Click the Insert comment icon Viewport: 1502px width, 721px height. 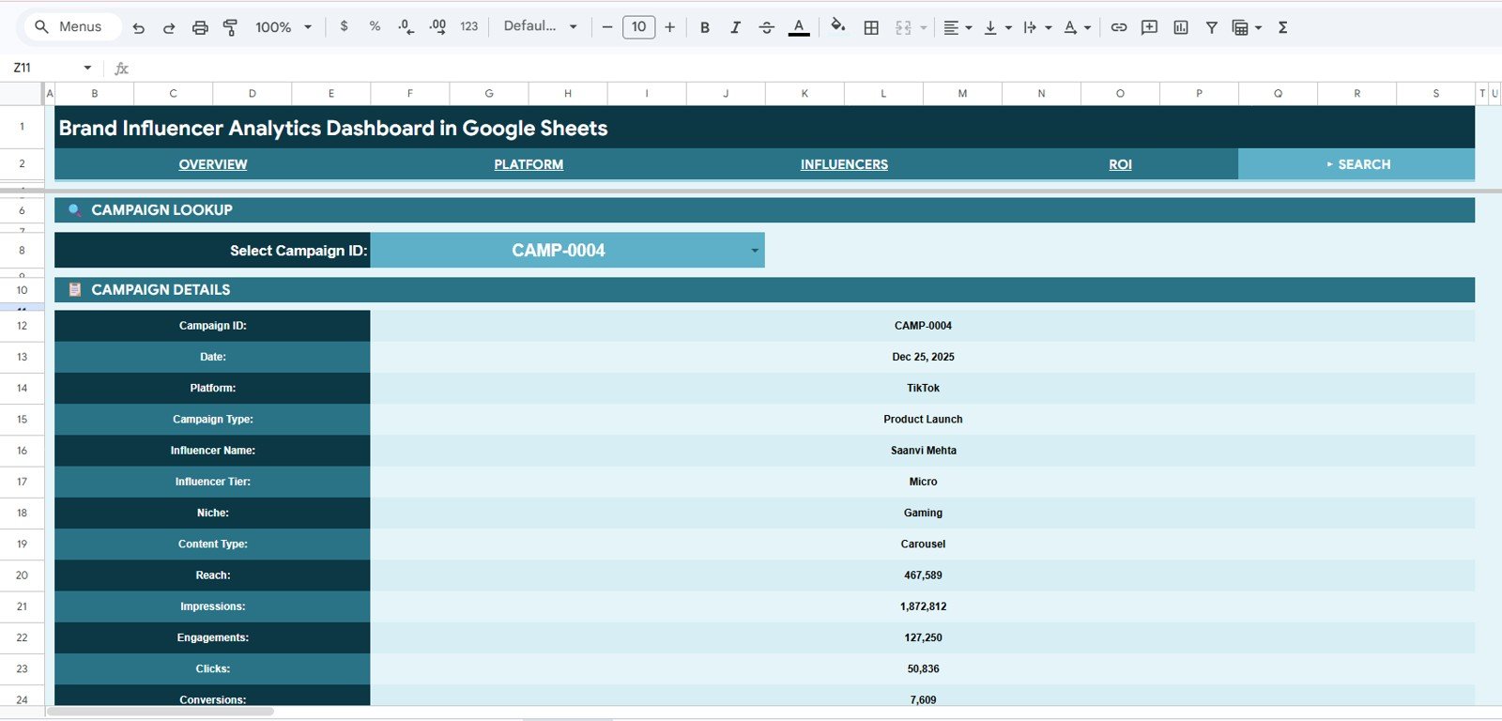1149,28
